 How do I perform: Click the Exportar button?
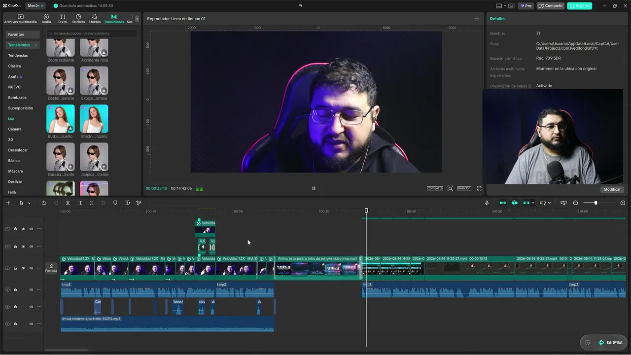tap(580, 6)
